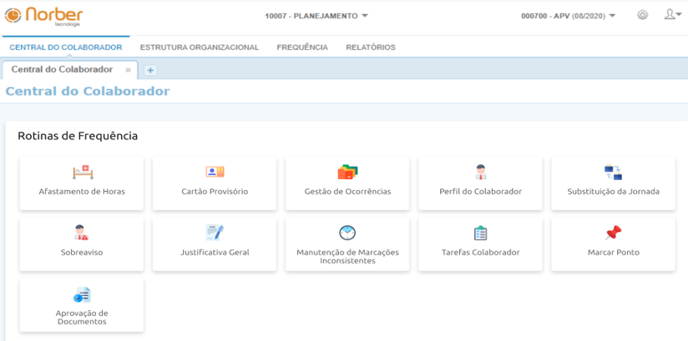688x341 pixels.
Task: Open Substituição da Jornada icon
Action: [x=613, y=173]
